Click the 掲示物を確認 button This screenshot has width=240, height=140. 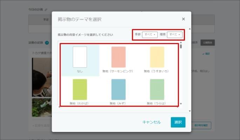tap(202, 125)
